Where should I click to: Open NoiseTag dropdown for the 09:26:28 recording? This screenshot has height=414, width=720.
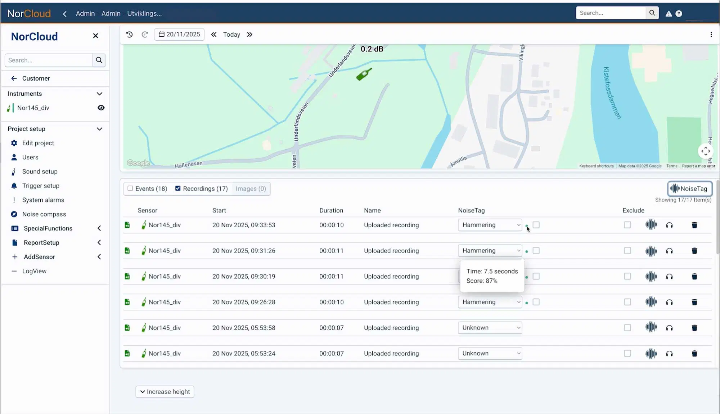[x=490, y=302]
